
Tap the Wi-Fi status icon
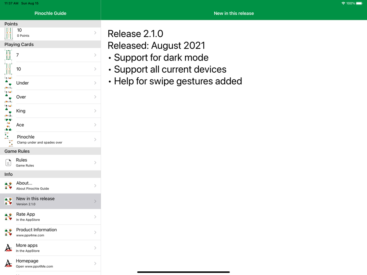343,3
